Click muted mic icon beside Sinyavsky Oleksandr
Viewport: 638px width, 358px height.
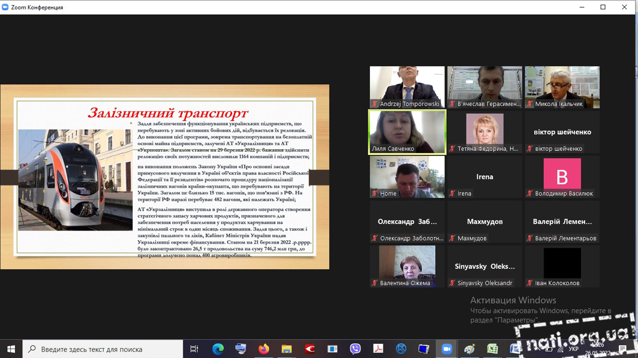452,283
